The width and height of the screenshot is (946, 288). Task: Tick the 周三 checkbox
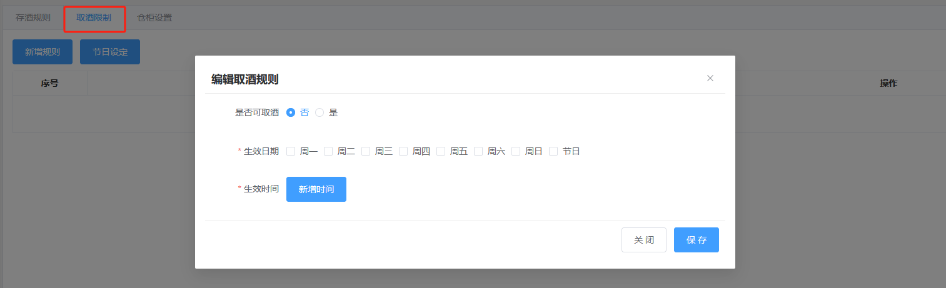pos(366,151)
